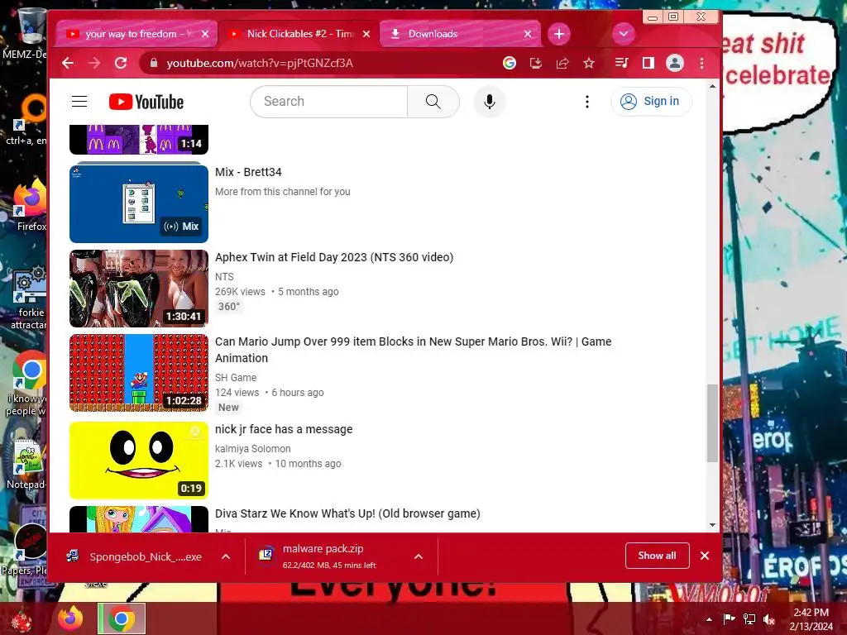The image size is (847, 635).
Task: Open Can Mario Jump Over 999 video title
Action: click(x=414, y=350)
